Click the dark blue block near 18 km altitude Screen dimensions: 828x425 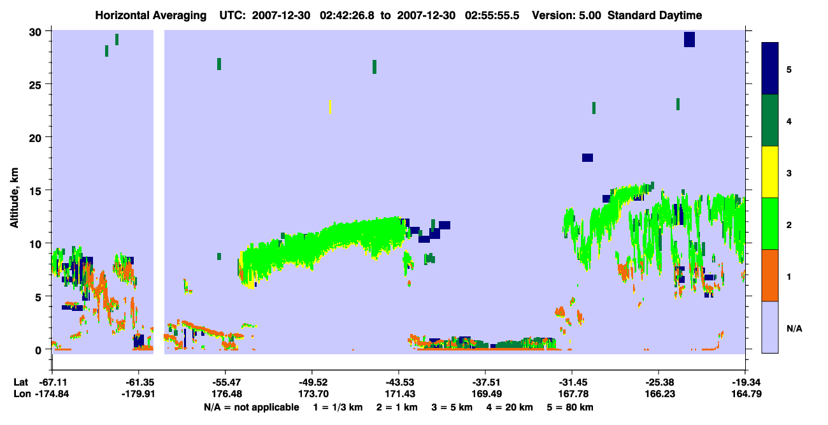click(587, 157)
